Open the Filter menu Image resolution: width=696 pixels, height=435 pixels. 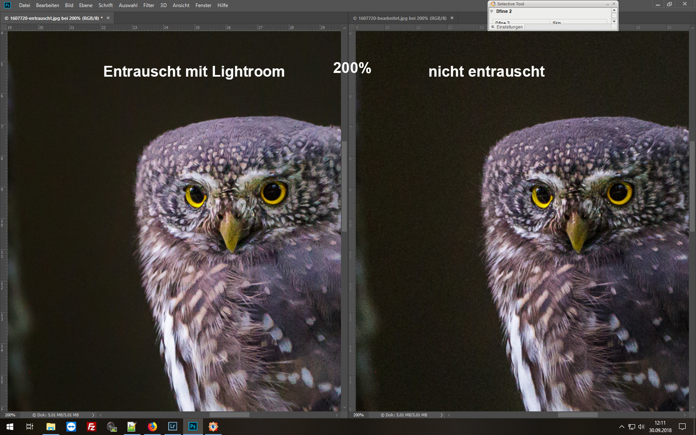point(148,5)
